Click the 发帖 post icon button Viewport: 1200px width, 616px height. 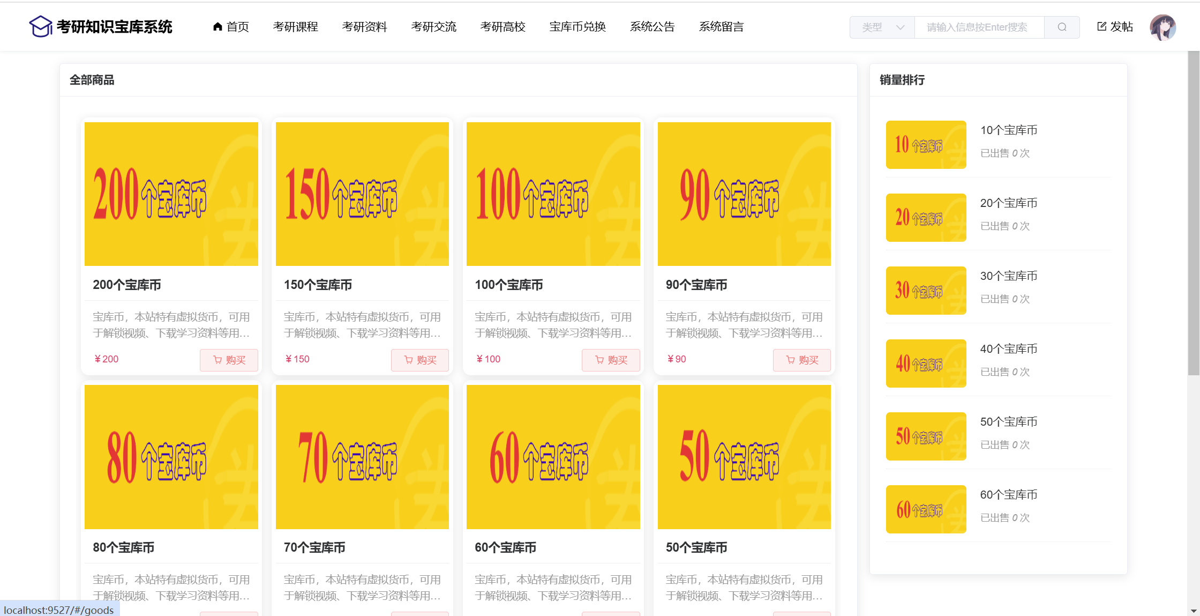coord(1115,27)
